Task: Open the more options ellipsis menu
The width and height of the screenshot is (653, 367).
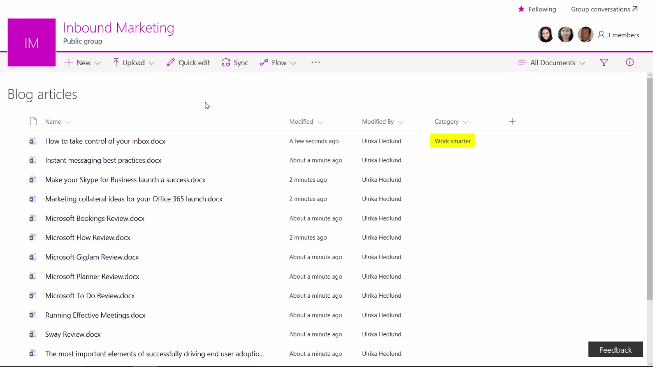Action: (316, 62)
